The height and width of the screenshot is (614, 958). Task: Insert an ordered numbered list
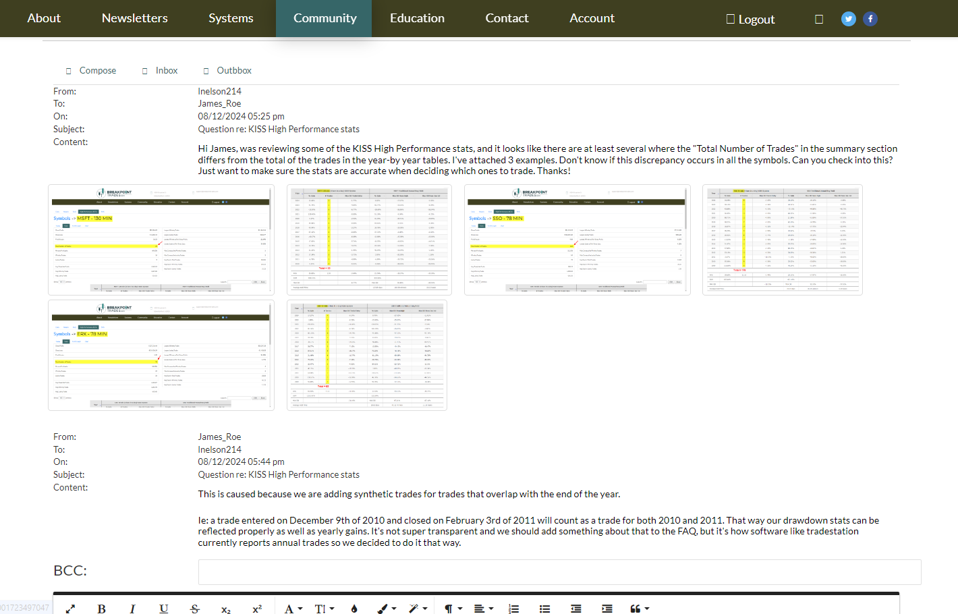click(513, 609)
